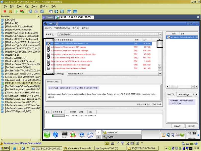
Task: Click the Klipper clipboard tray icon in KDE
Action: (164, 135)
